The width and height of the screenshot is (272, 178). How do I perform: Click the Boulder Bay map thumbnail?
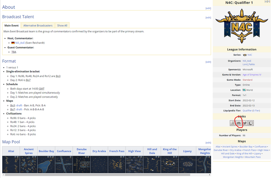click(46, 164)
